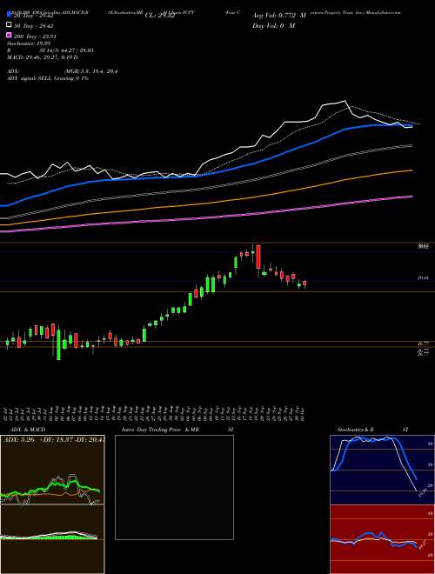Click the 'Day Vol: 0 M' label
The height and width of the screenshot is (574, 435).
tap(273, 25)
